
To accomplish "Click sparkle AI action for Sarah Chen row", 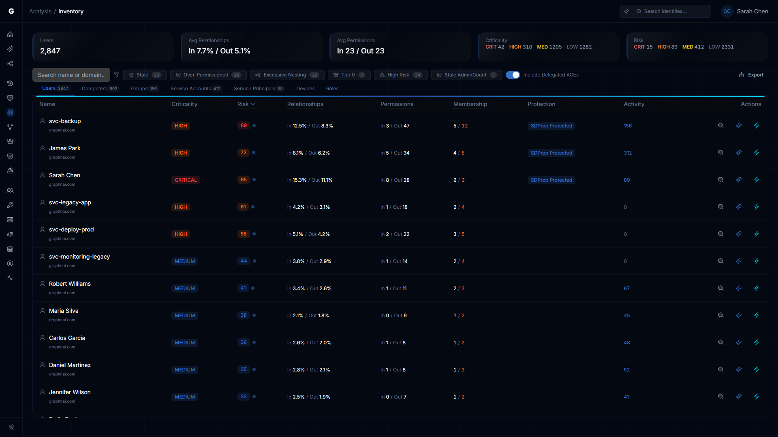I will click(738, 180).
